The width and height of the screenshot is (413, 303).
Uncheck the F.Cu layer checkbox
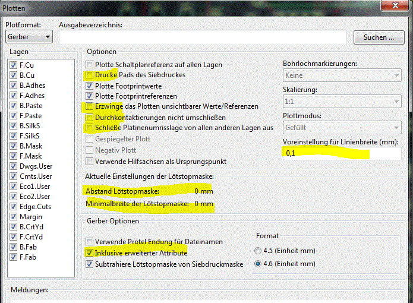pyautogui.click(x=13, y=65)
